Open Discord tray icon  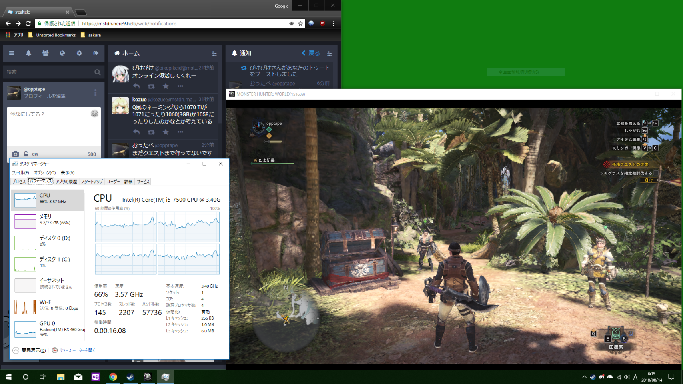click(x=601, y=377)
